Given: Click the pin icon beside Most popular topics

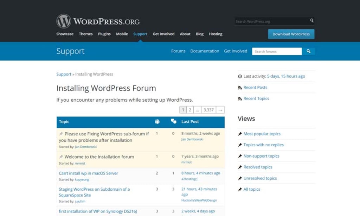Looking at the screenshot, I should [240, 134].
